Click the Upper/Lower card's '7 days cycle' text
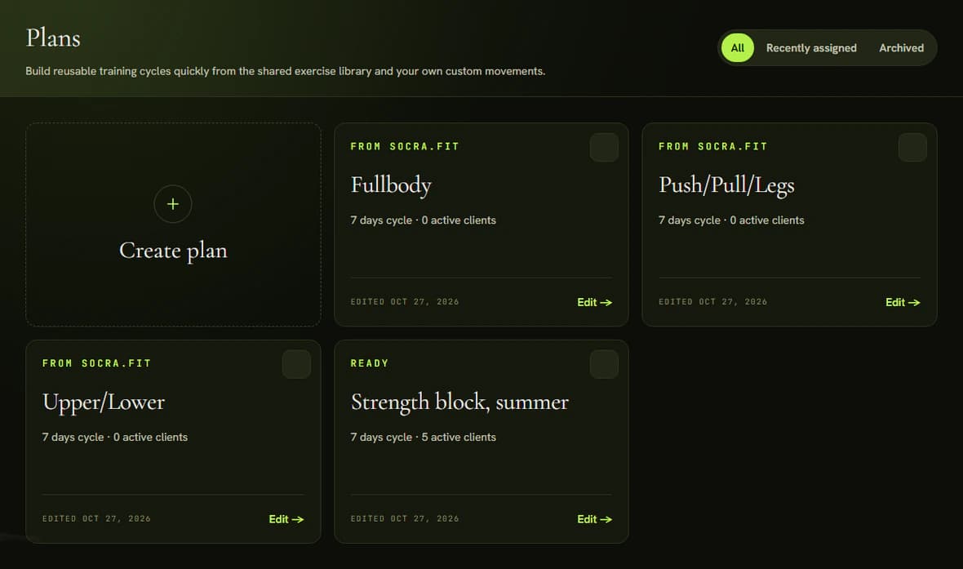The width and height of the screenshot is (963, 569). tap(73, 437)
